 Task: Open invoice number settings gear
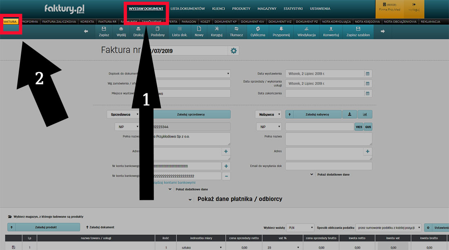(233, 50)
